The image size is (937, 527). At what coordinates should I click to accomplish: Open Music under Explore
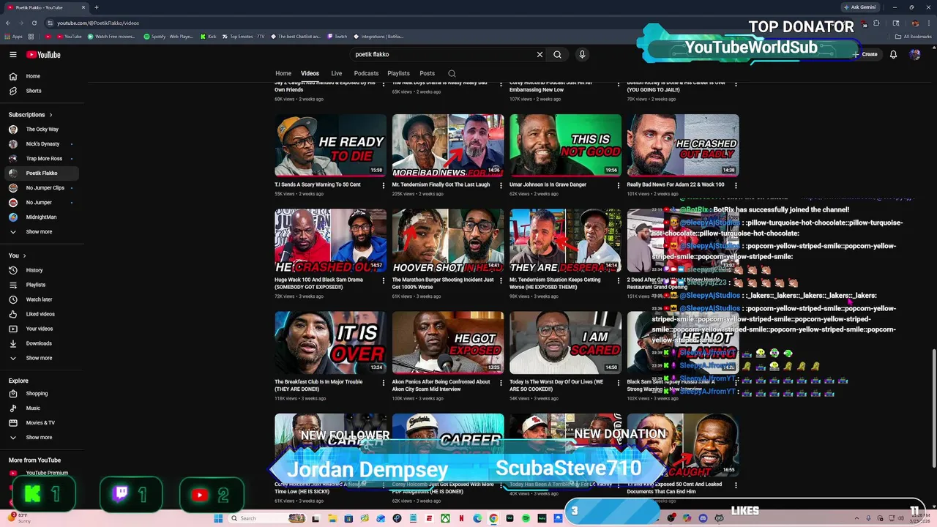pos(41,408)
